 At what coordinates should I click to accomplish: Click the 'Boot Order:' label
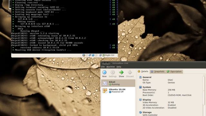[148, 95]
